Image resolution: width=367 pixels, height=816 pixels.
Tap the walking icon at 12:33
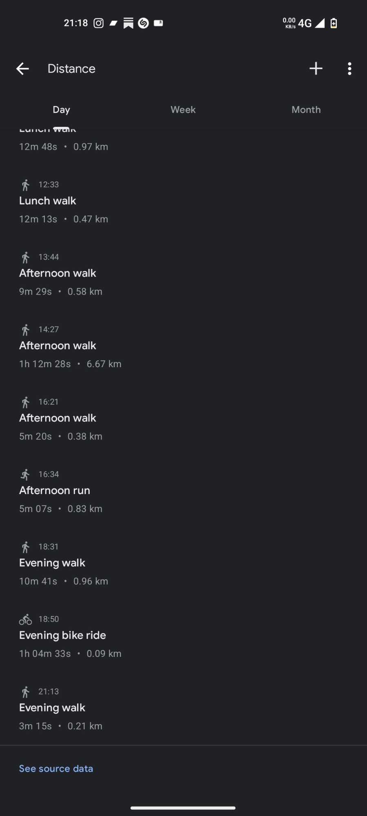25,185
